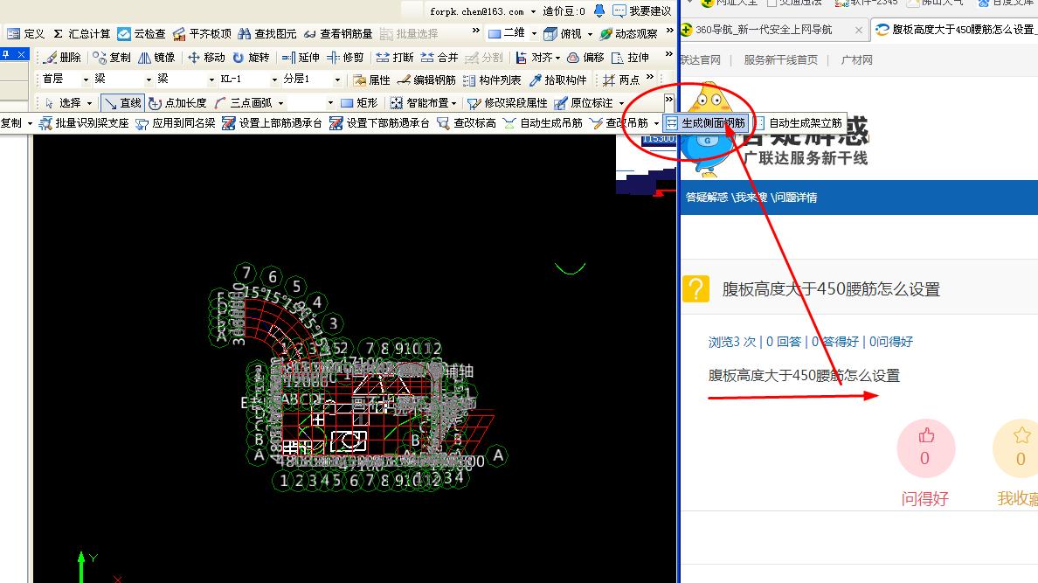Click the notification bell icon

pos(599,10)
